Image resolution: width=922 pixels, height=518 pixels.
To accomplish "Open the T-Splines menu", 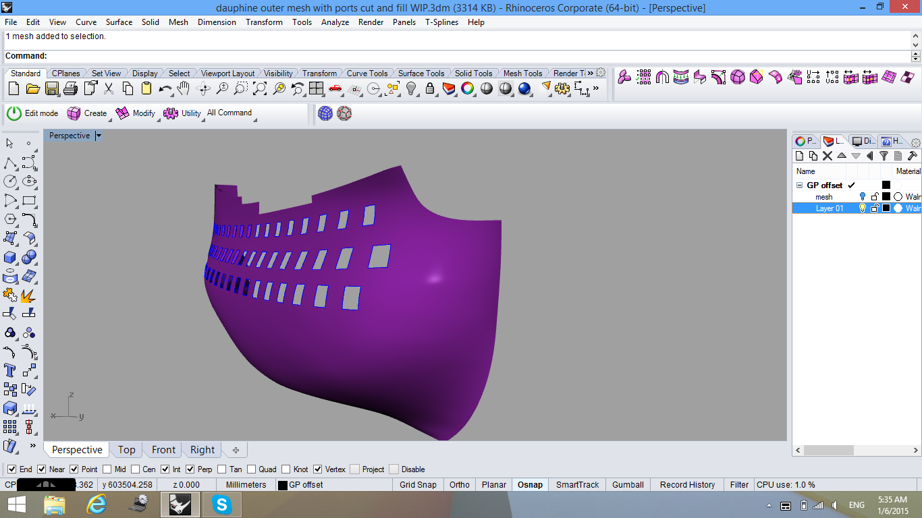I will (441, 22).
